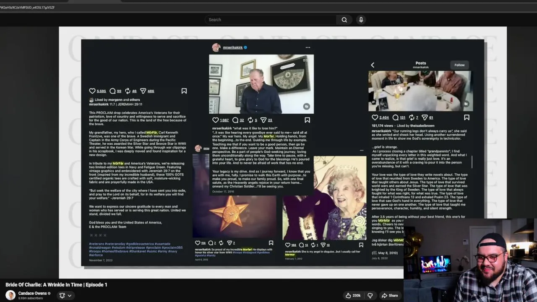Image resolution: width=537 pixels, height=302 pixels.
Task: Click the YouTube search magnifier button
Action: 344,20
